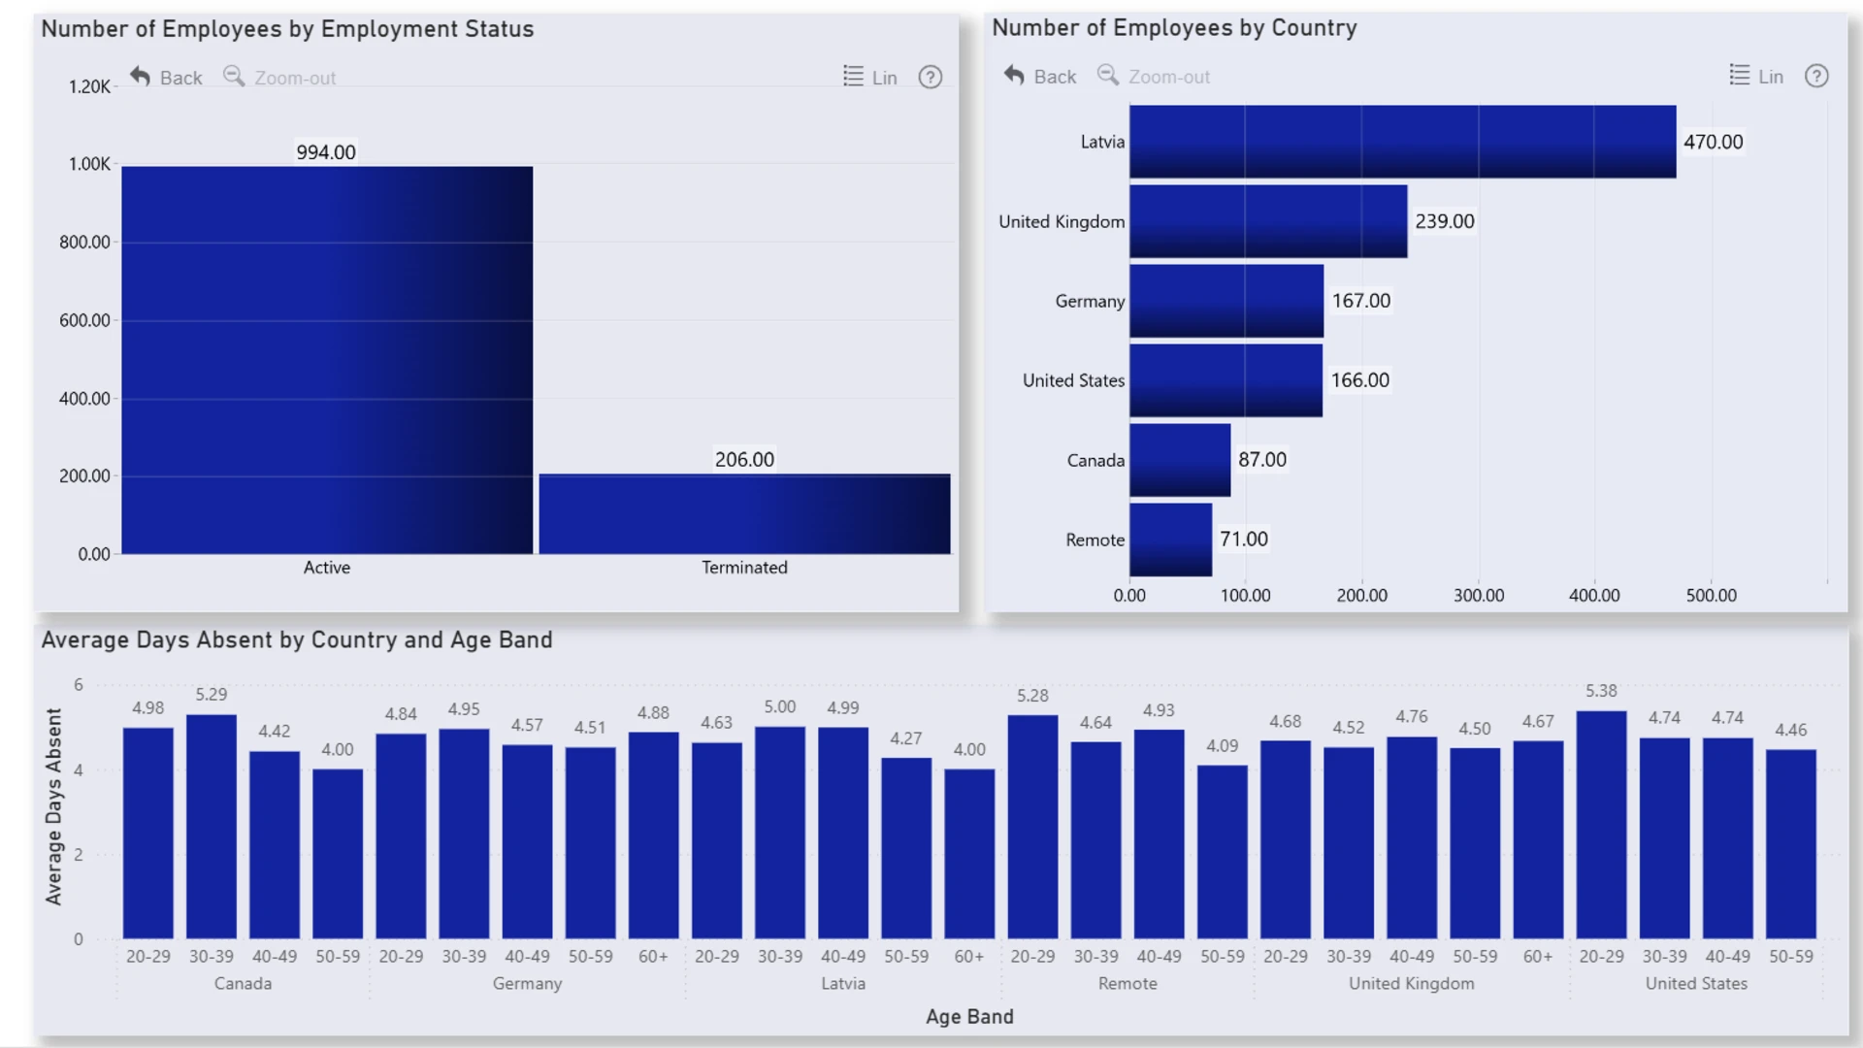Click Back in the Employees by Country chart

click(x=1040, y=77)
